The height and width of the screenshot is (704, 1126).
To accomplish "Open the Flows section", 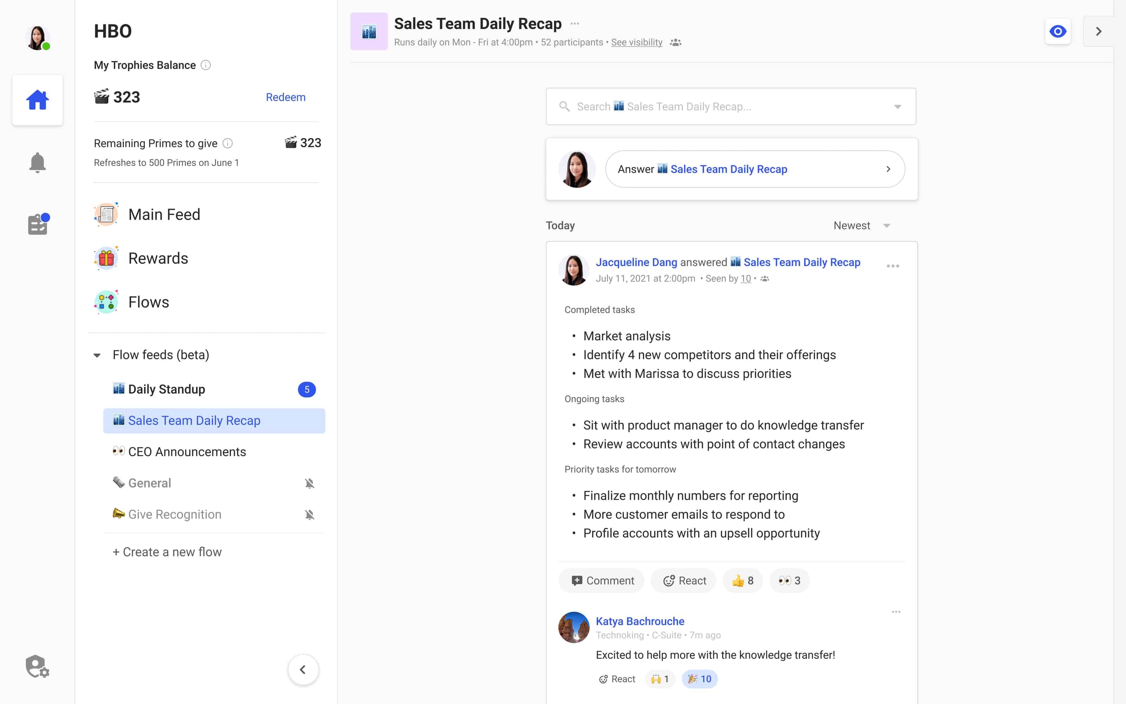I will 148,302.
